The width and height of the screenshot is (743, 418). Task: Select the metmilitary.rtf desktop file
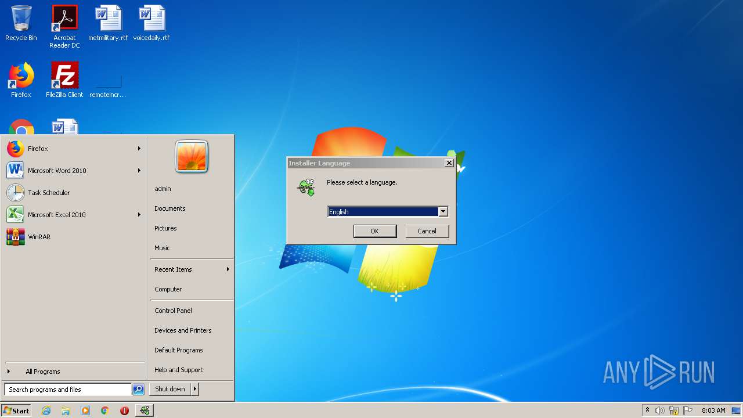click(108, 23)
